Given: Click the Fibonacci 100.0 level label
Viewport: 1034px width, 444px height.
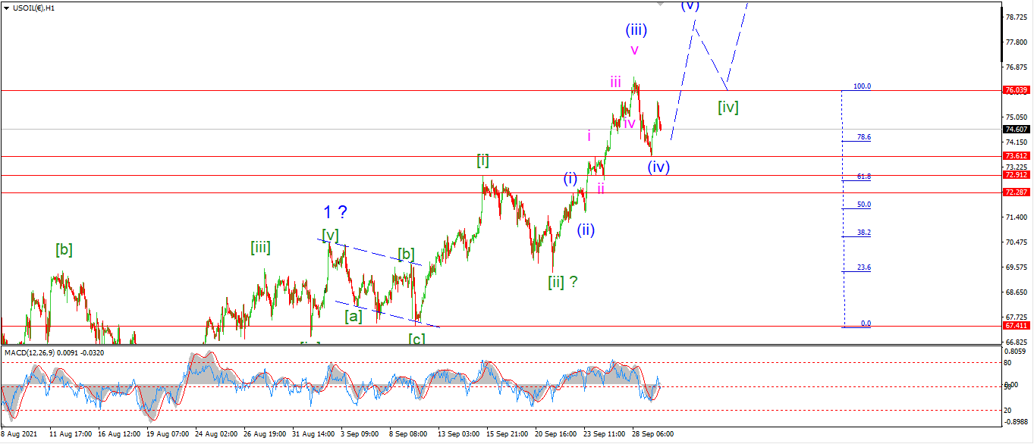Looking at the screenshot, I should 862,86.
